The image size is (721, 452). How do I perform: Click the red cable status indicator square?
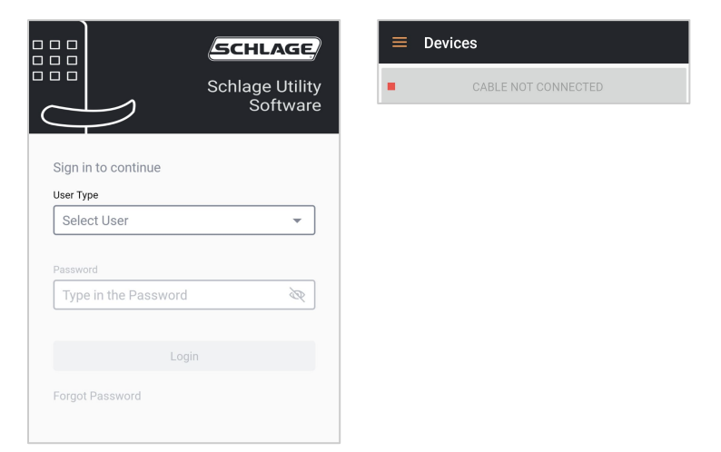point(391,87)
